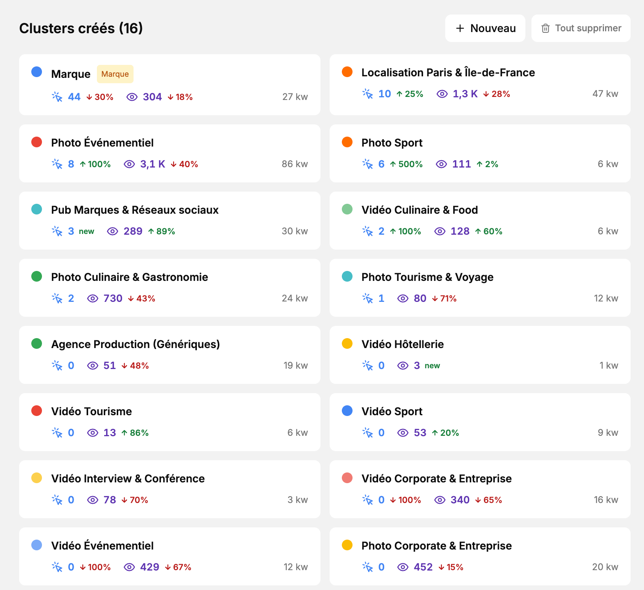
Task: Click the eye icon in Localisation Paris card
Action: click(x=442, y=94)
